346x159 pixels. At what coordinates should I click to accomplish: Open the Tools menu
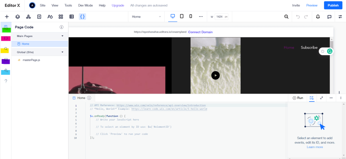pos(68,5)
